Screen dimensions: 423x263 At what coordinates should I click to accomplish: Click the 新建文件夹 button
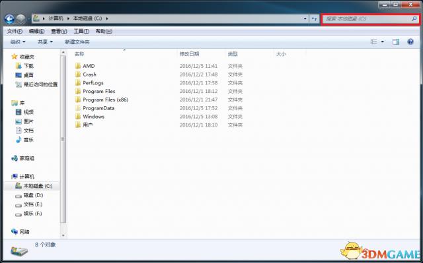[x=77, y=42]
